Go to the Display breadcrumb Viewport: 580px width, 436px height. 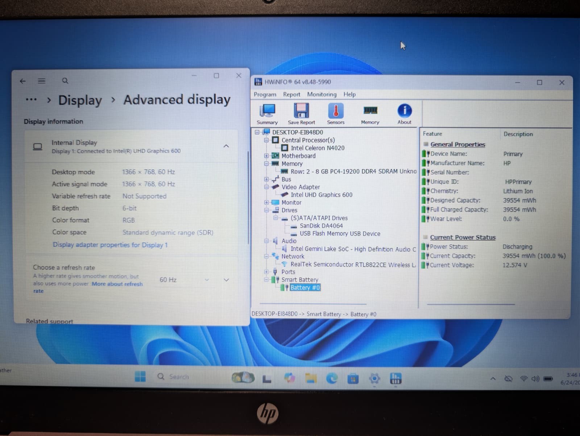click(x=80, y=100)
